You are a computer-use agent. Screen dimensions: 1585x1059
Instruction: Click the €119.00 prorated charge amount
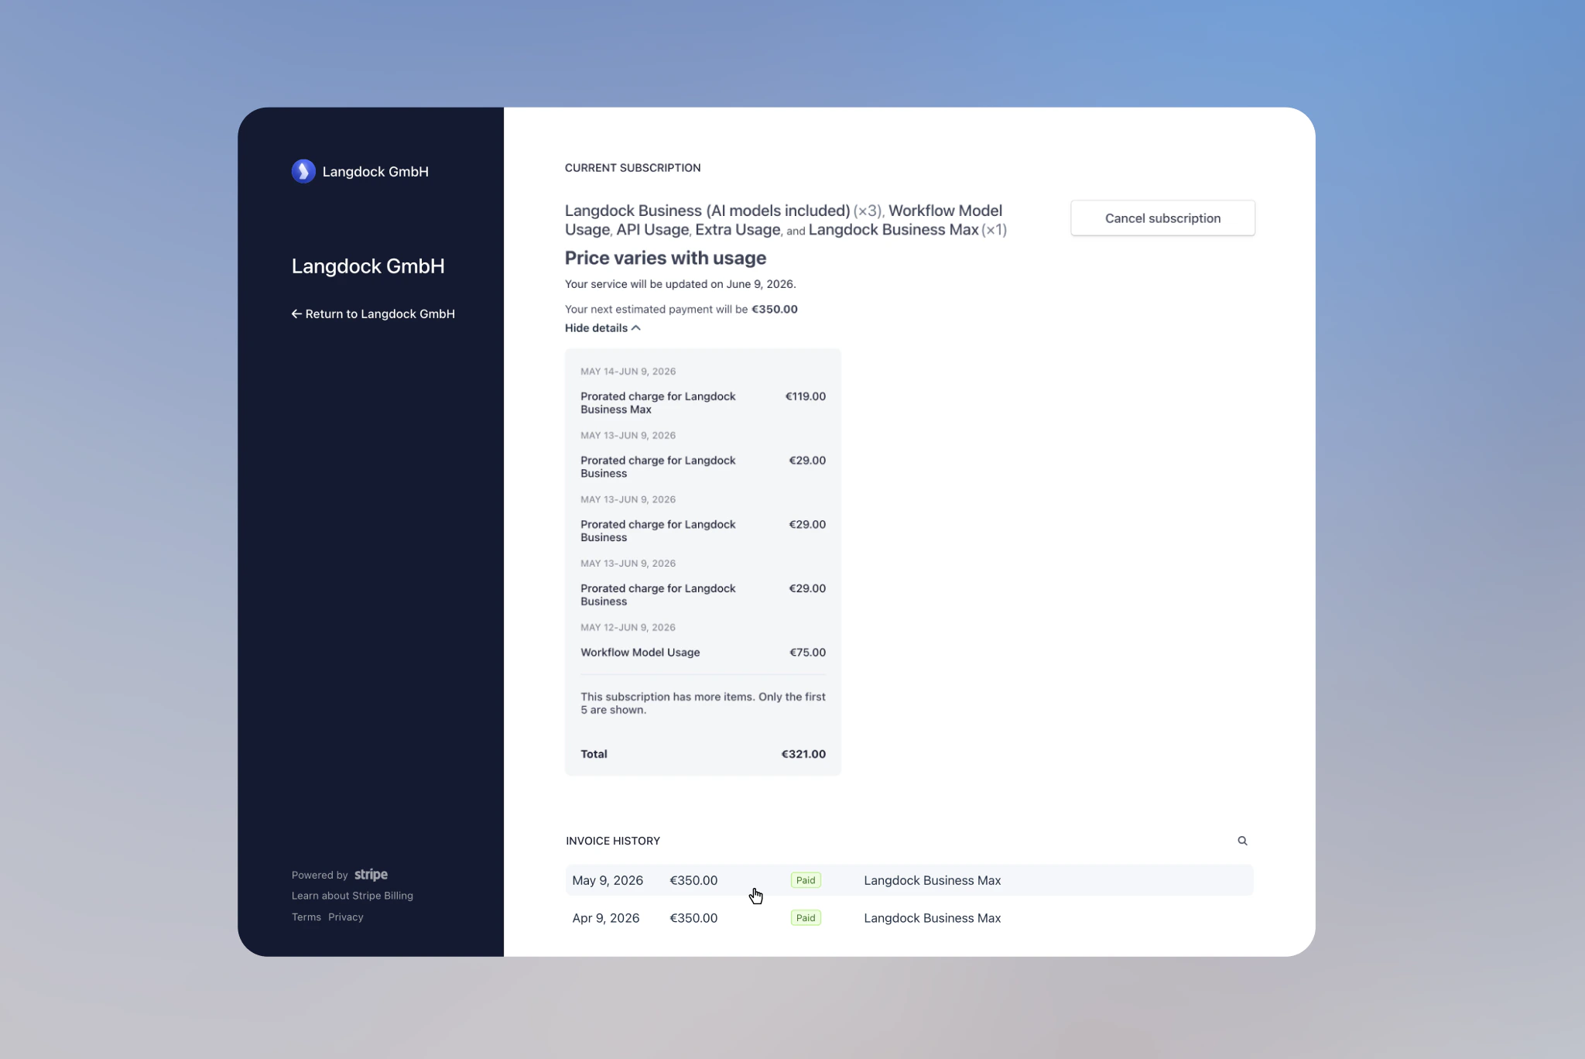point(806,396)
